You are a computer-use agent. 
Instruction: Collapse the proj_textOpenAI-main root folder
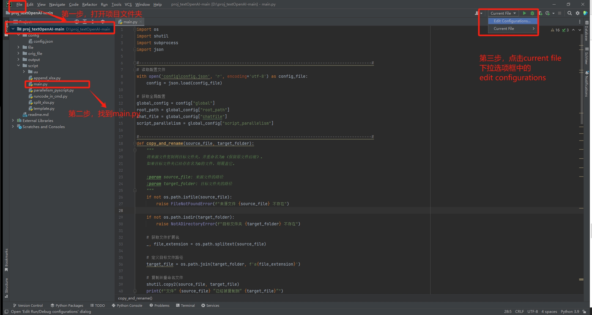tap(13, 29)
